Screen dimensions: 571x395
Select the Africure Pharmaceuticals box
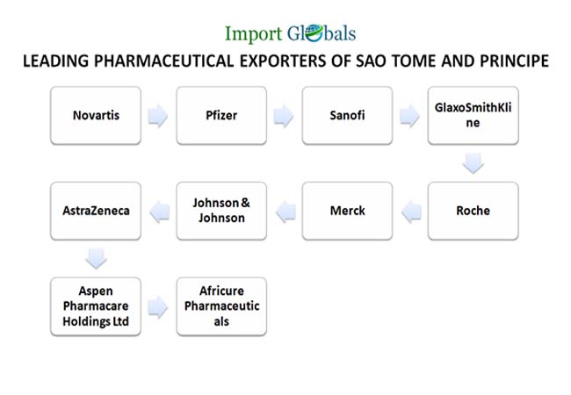point(220,305)
